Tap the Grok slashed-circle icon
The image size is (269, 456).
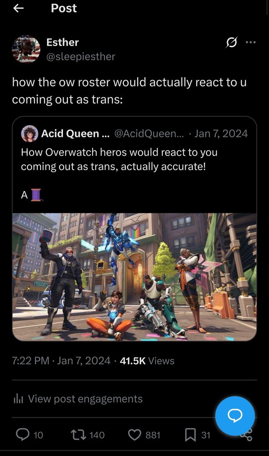232,42
